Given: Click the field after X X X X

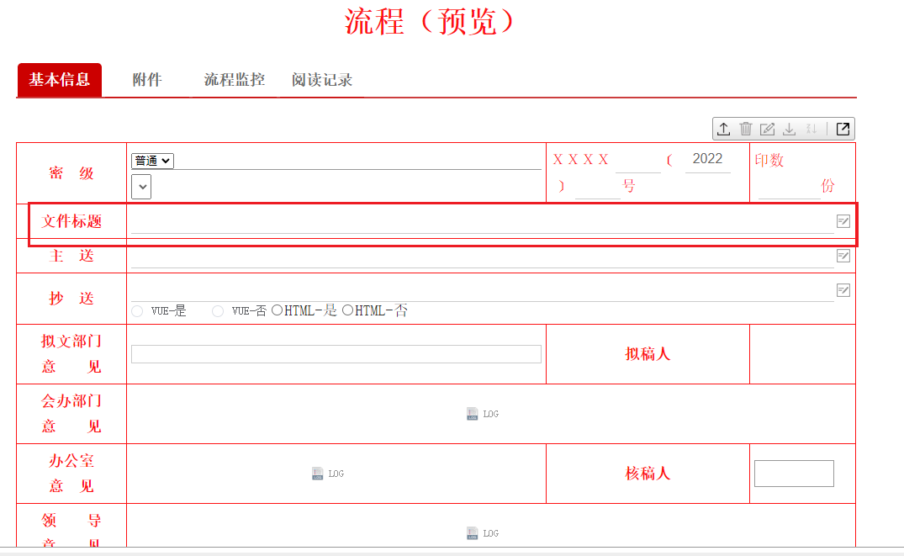Looking at the screenshot, I should click(638, 161).
